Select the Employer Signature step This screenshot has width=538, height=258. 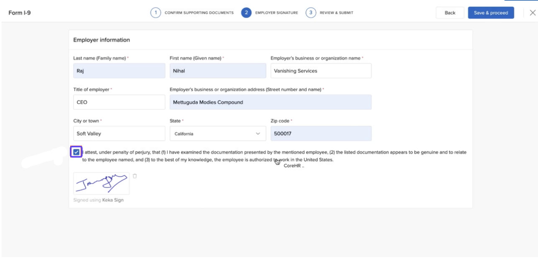[x=276, y=13]
